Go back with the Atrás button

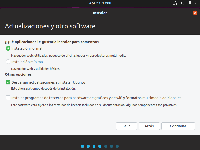point(149,126)
